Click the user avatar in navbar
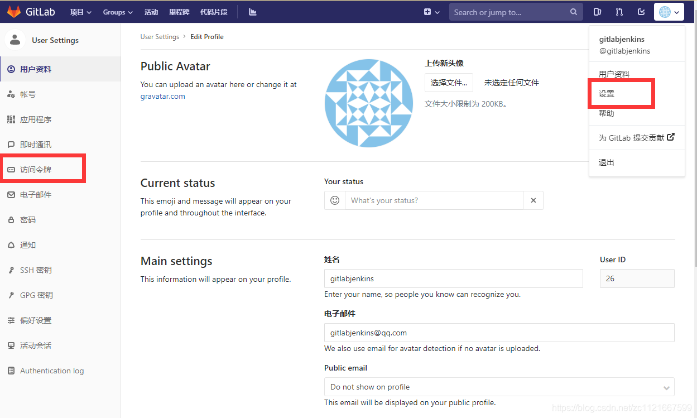The width and height of the screenshot is (697, 418). [665, 12]
